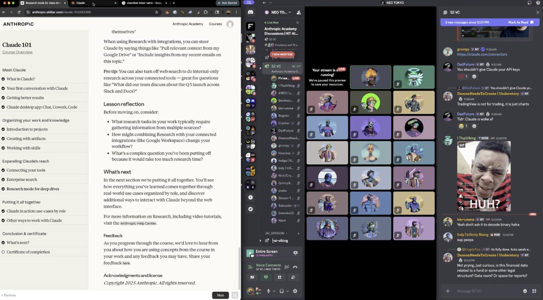The width and height of the screenshot is (543, 300).
Task: Open the Course Overview link
Action: coord(18,52)
